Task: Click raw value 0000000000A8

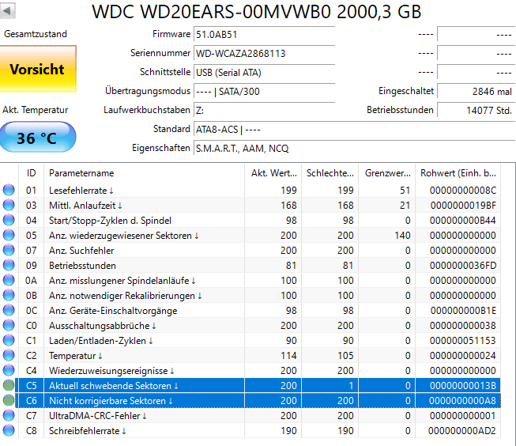Action: click(x=463, y=401)
